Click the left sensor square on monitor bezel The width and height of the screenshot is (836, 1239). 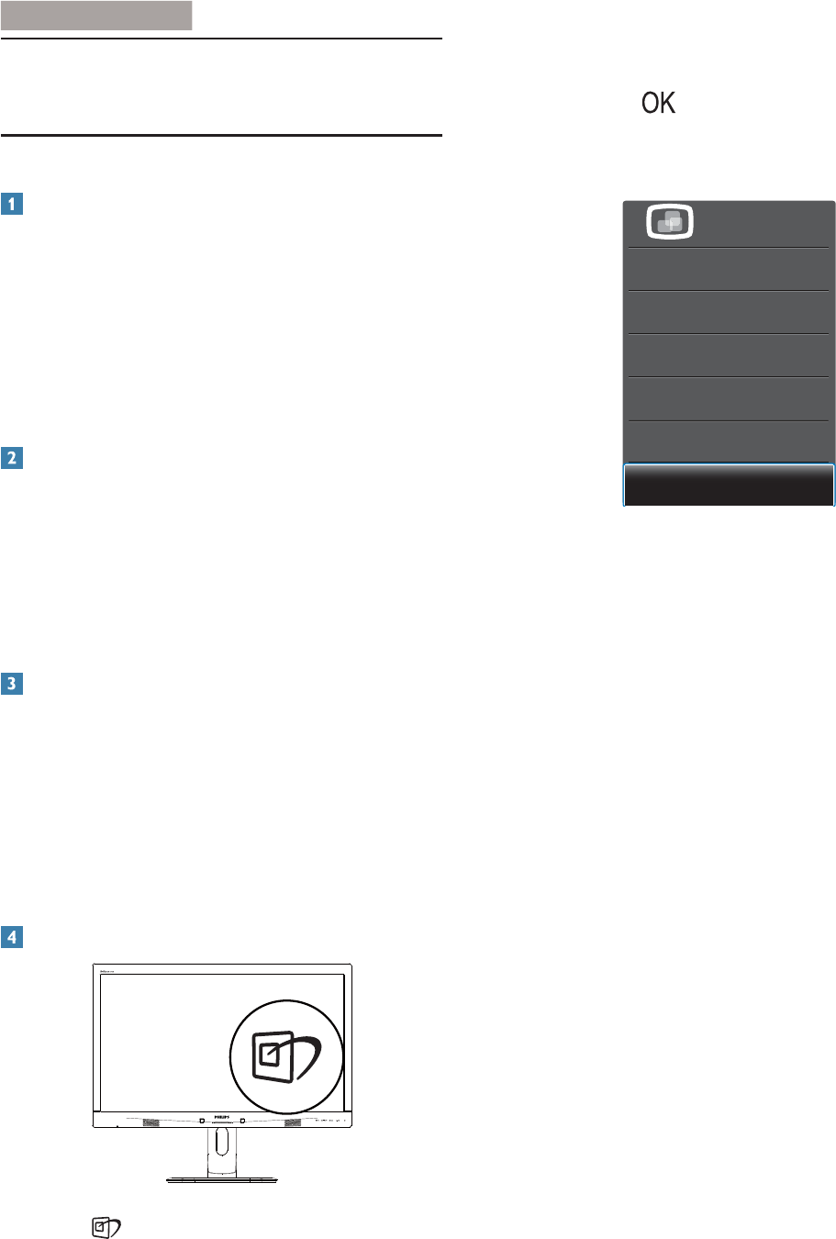pyautogui.click(x=201, y=1120)
